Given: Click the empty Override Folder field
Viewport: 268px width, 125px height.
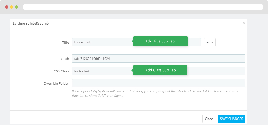Looking at the screenshot, I should click(159, 83).
